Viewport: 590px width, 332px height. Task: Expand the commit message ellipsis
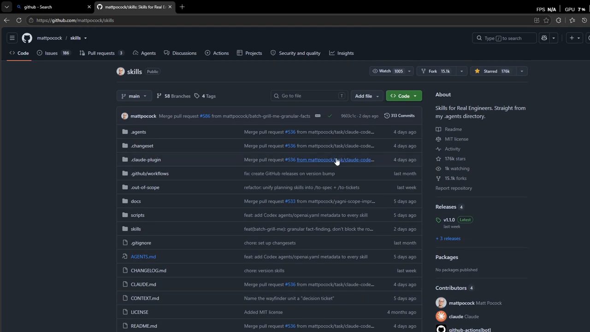click(318, 116)
